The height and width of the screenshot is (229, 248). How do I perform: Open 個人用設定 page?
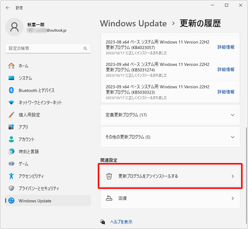coord(48,114)
